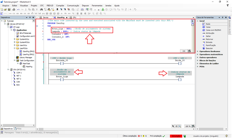232x138 pixels.
Task: Pick the Atribuição element in toolbox
Action: (x=210, y=33)
